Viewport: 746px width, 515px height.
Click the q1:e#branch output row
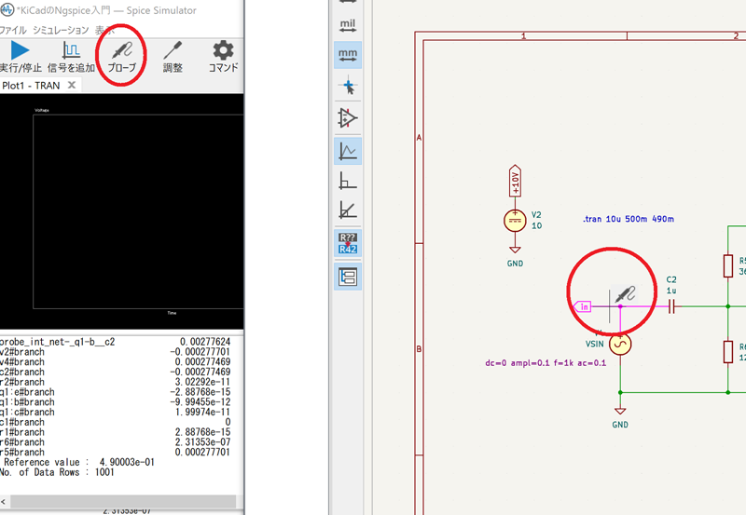[115, 392]
